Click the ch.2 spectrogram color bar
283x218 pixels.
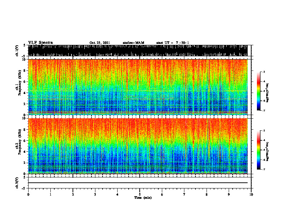pyautogui.click(x=258, y=150)
